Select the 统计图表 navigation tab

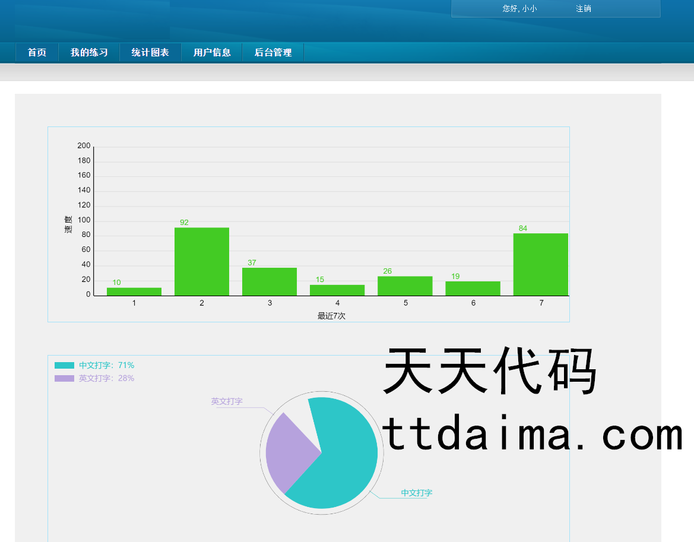tap(150, 53)
